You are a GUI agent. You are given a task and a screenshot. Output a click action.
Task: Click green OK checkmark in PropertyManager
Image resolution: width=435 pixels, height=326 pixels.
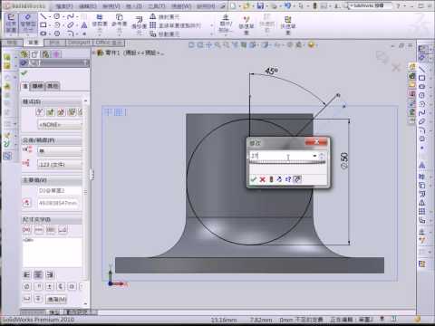24,73
